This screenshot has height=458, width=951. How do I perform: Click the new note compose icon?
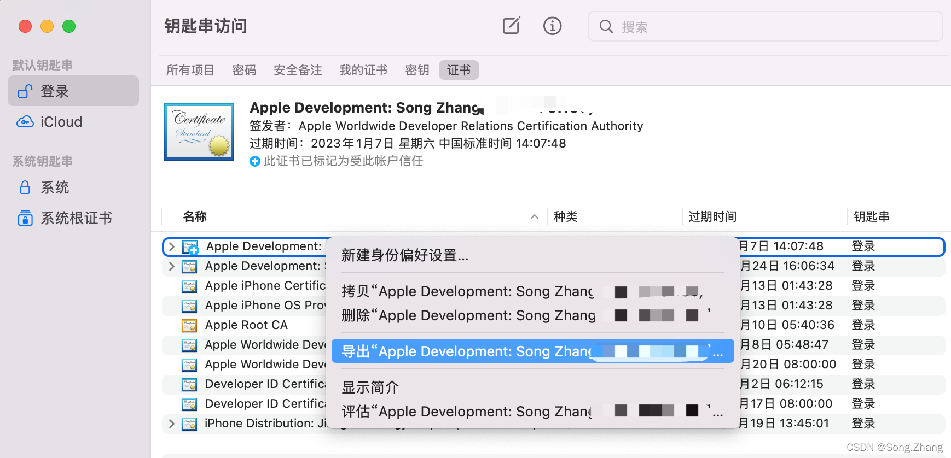511,26
